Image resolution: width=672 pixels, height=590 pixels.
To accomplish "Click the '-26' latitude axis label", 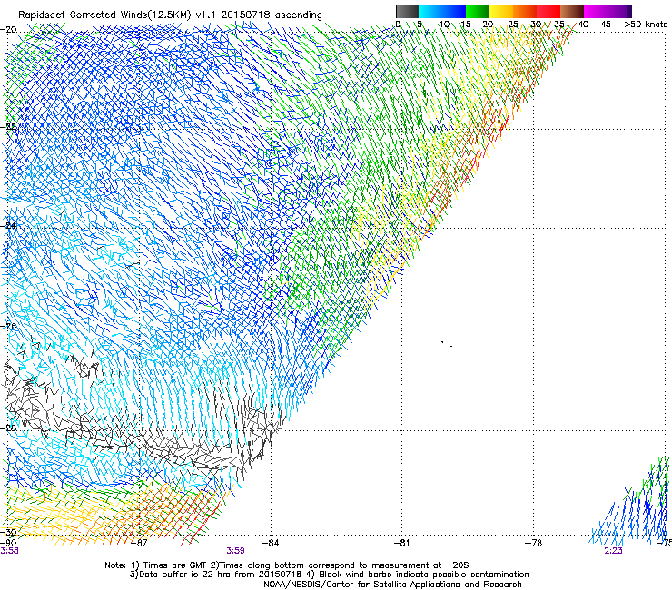I will coord(9,326).
